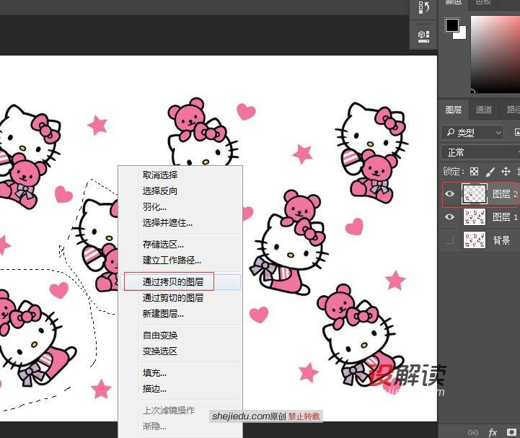Open the 3D panel icon

click(423, 36)
